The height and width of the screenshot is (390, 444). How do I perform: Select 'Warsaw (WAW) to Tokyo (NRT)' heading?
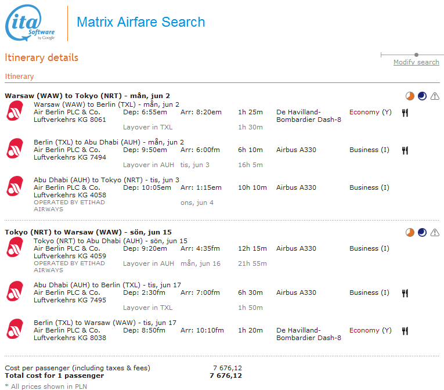[x=63, y=96]
